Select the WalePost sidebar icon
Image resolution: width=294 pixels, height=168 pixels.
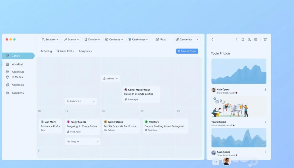point(7,64)
